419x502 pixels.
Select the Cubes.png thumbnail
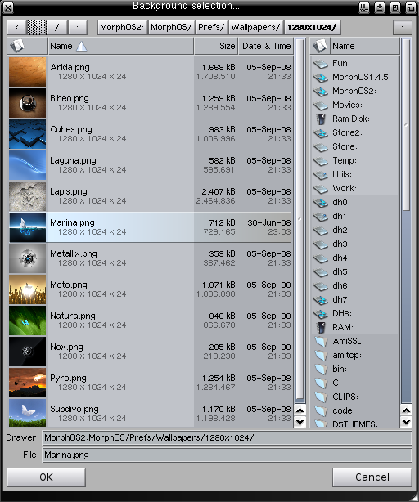[x=28, y=134]
